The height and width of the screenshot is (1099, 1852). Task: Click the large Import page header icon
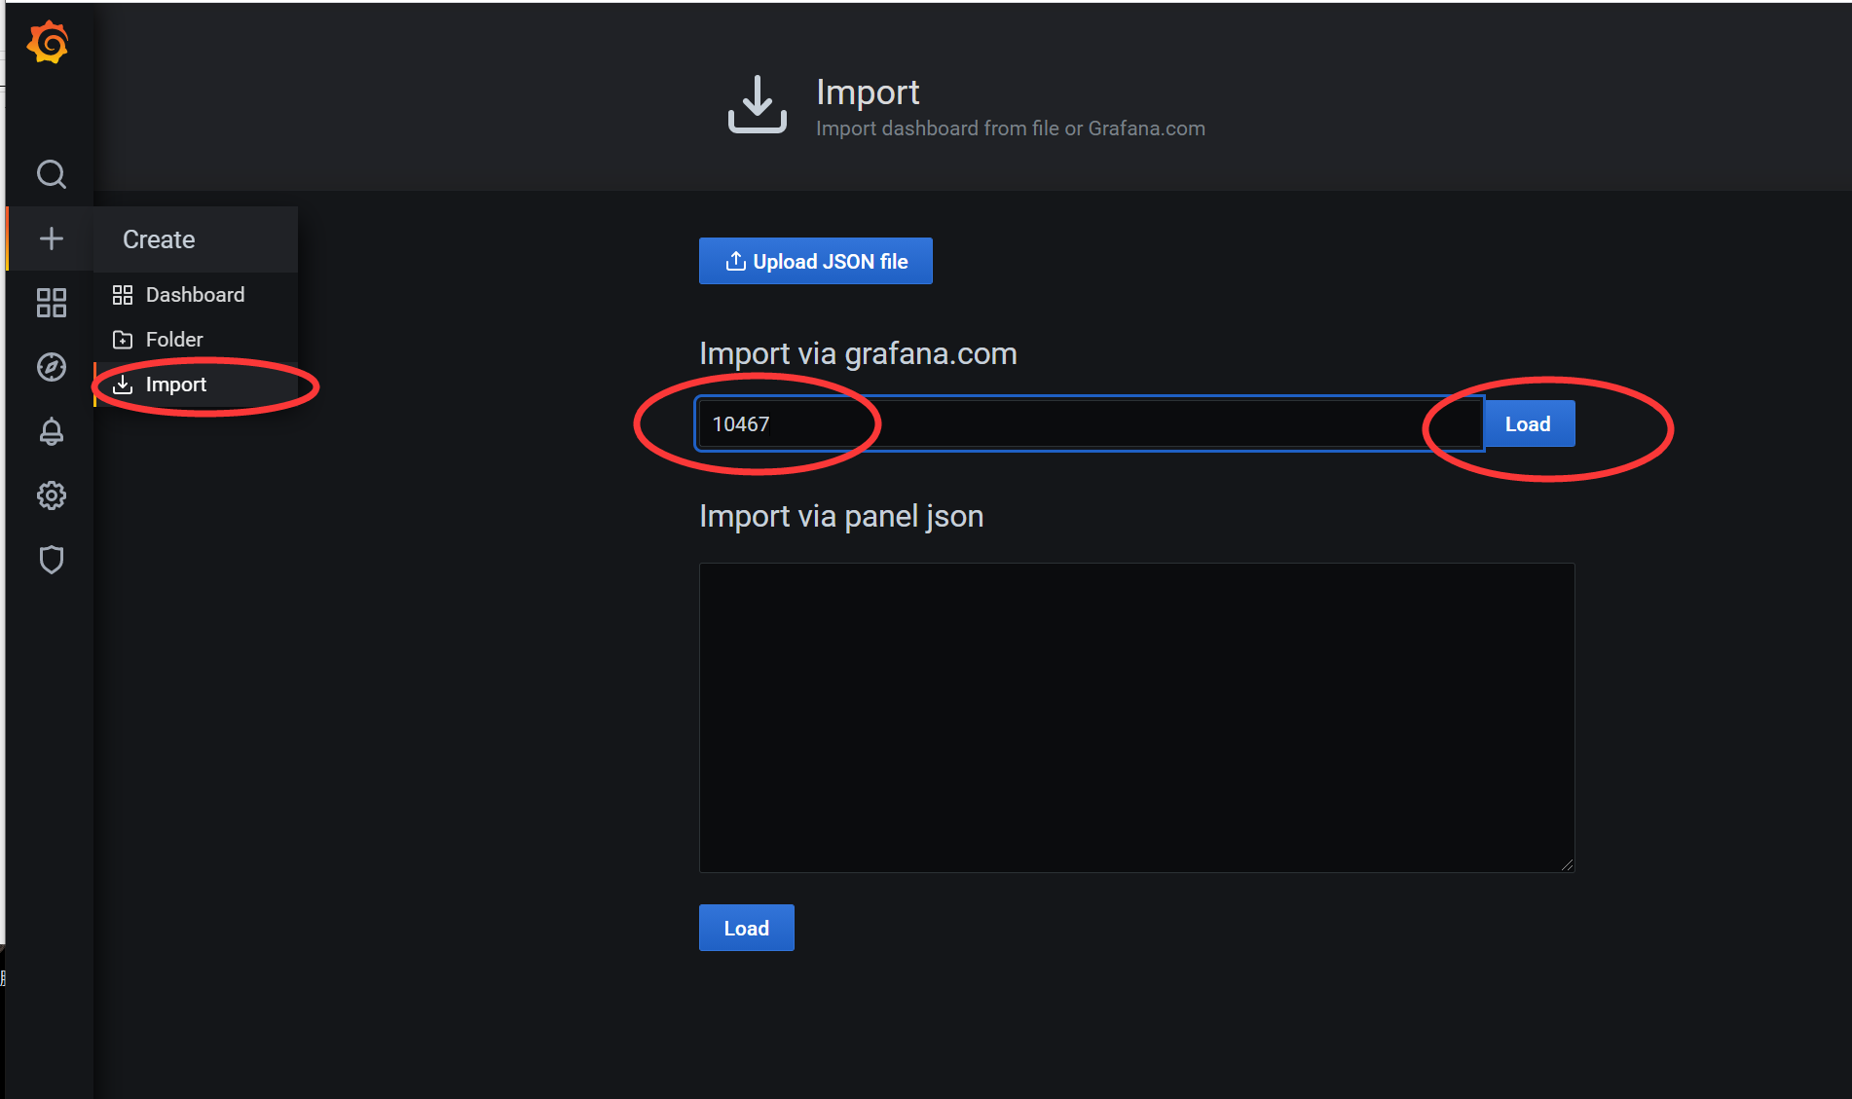coord(758,104)
